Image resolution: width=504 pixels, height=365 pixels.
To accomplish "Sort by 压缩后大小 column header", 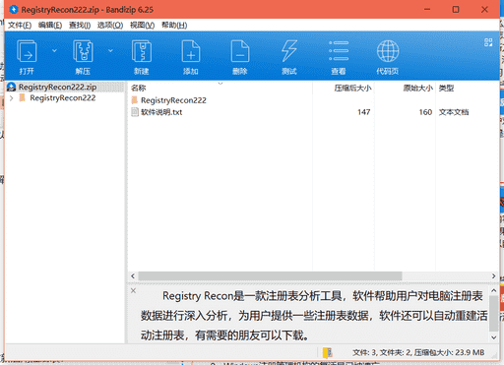I will click(x=352, y=88).
